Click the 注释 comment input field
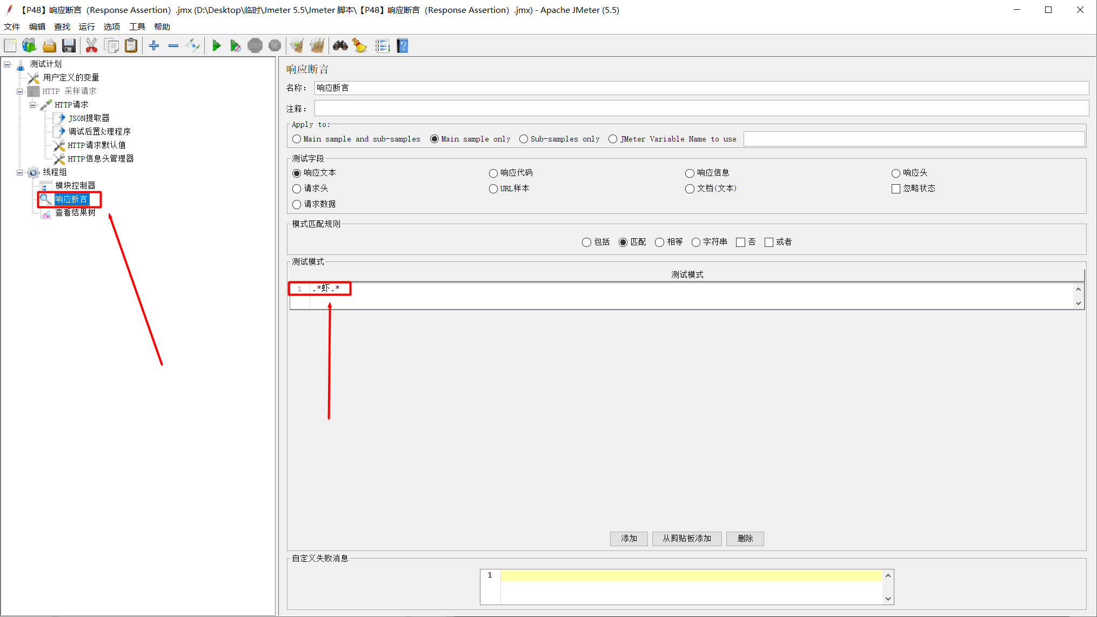Image resolution: width=1097 pixels, height=617 pixels. pyautogui.click(x=701, y=109)
